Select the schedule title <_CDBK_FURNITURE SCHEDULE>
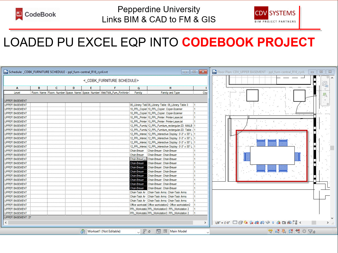 tap(111, 81)
